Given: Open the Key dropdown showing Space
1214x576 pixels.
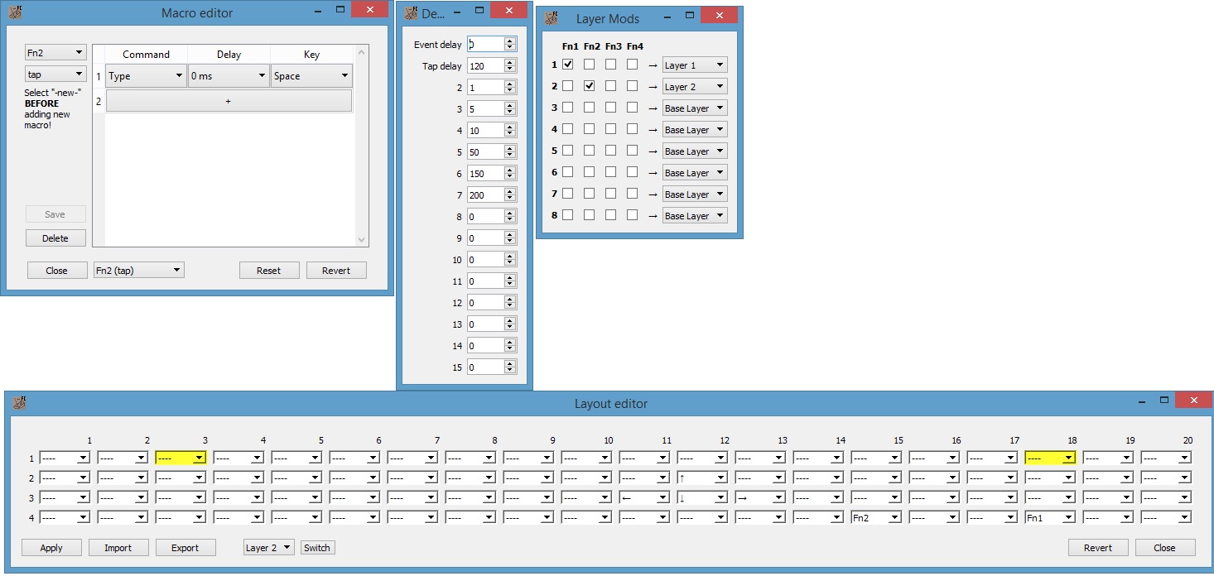Looking at the screenshot, I should pos(311,76).
